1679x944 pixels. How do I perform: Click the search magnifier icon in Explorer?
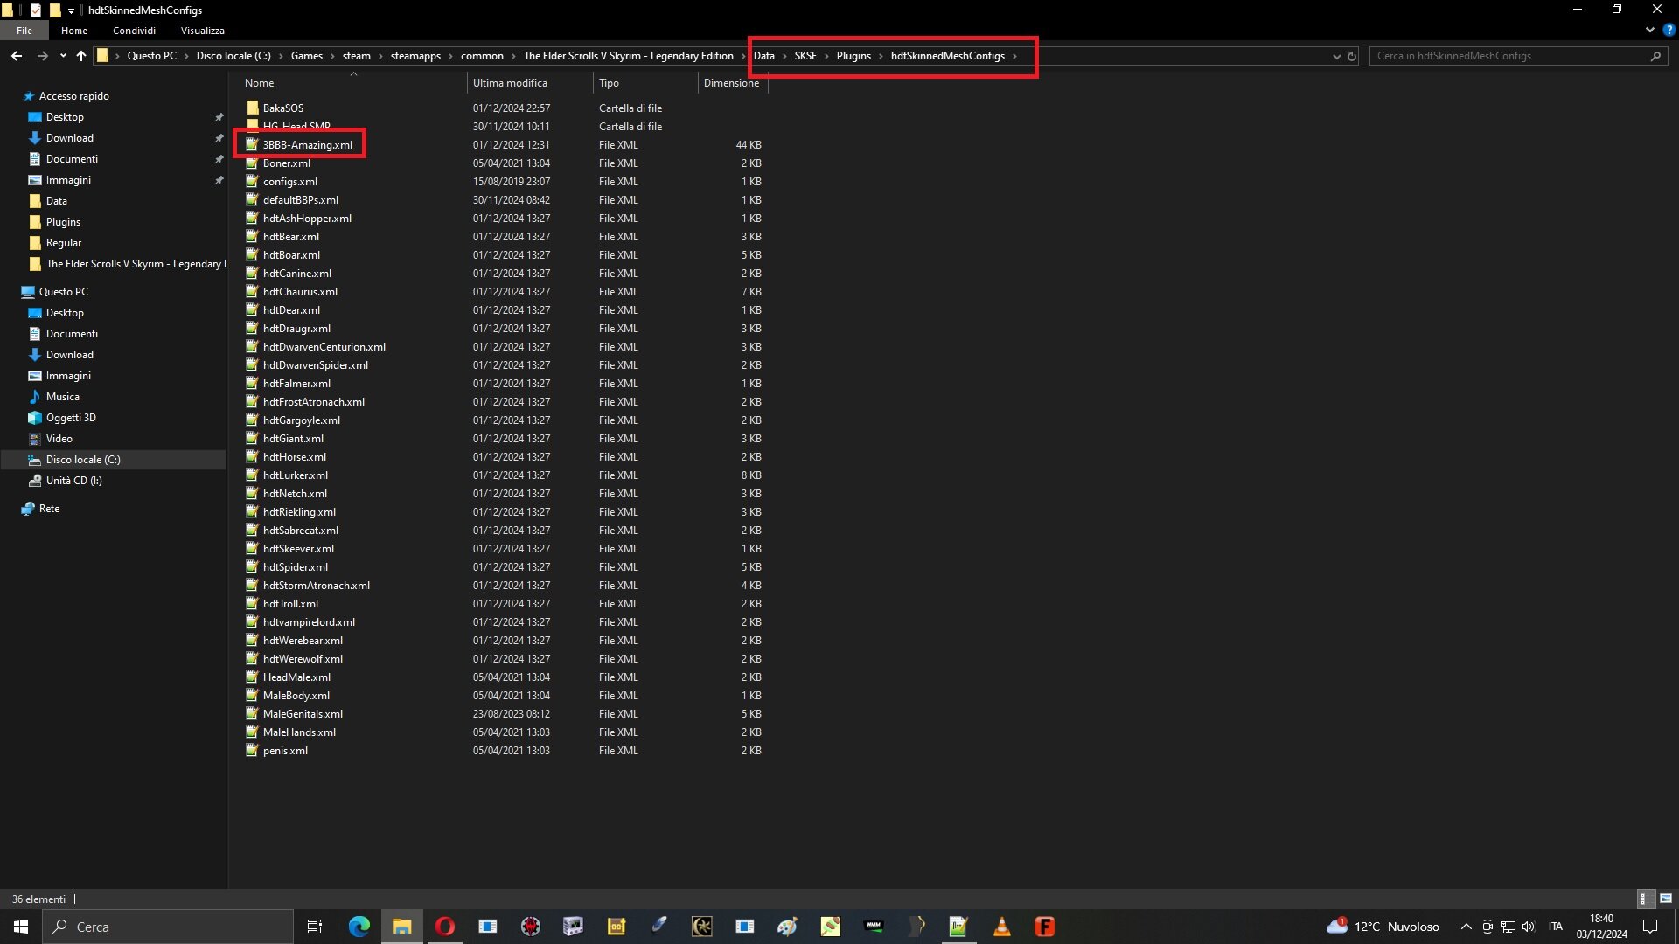[1655, 56]
